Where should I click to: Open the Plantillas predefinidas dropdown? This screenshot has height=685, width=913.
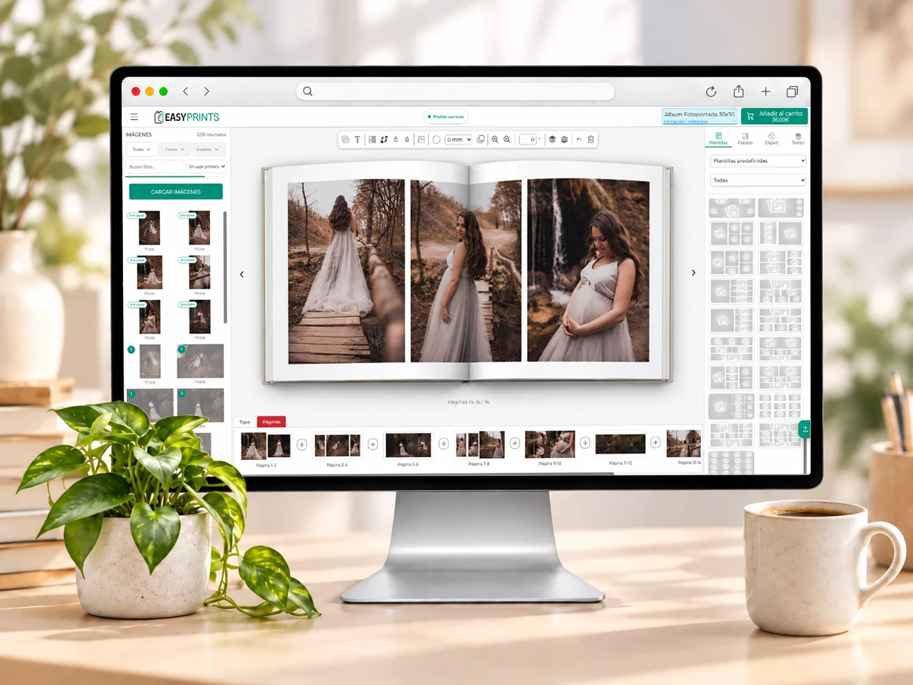click(758, 161)
